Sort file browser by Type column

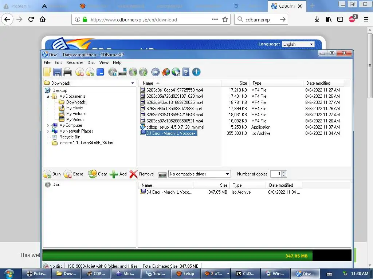click(x=276, y=83)
